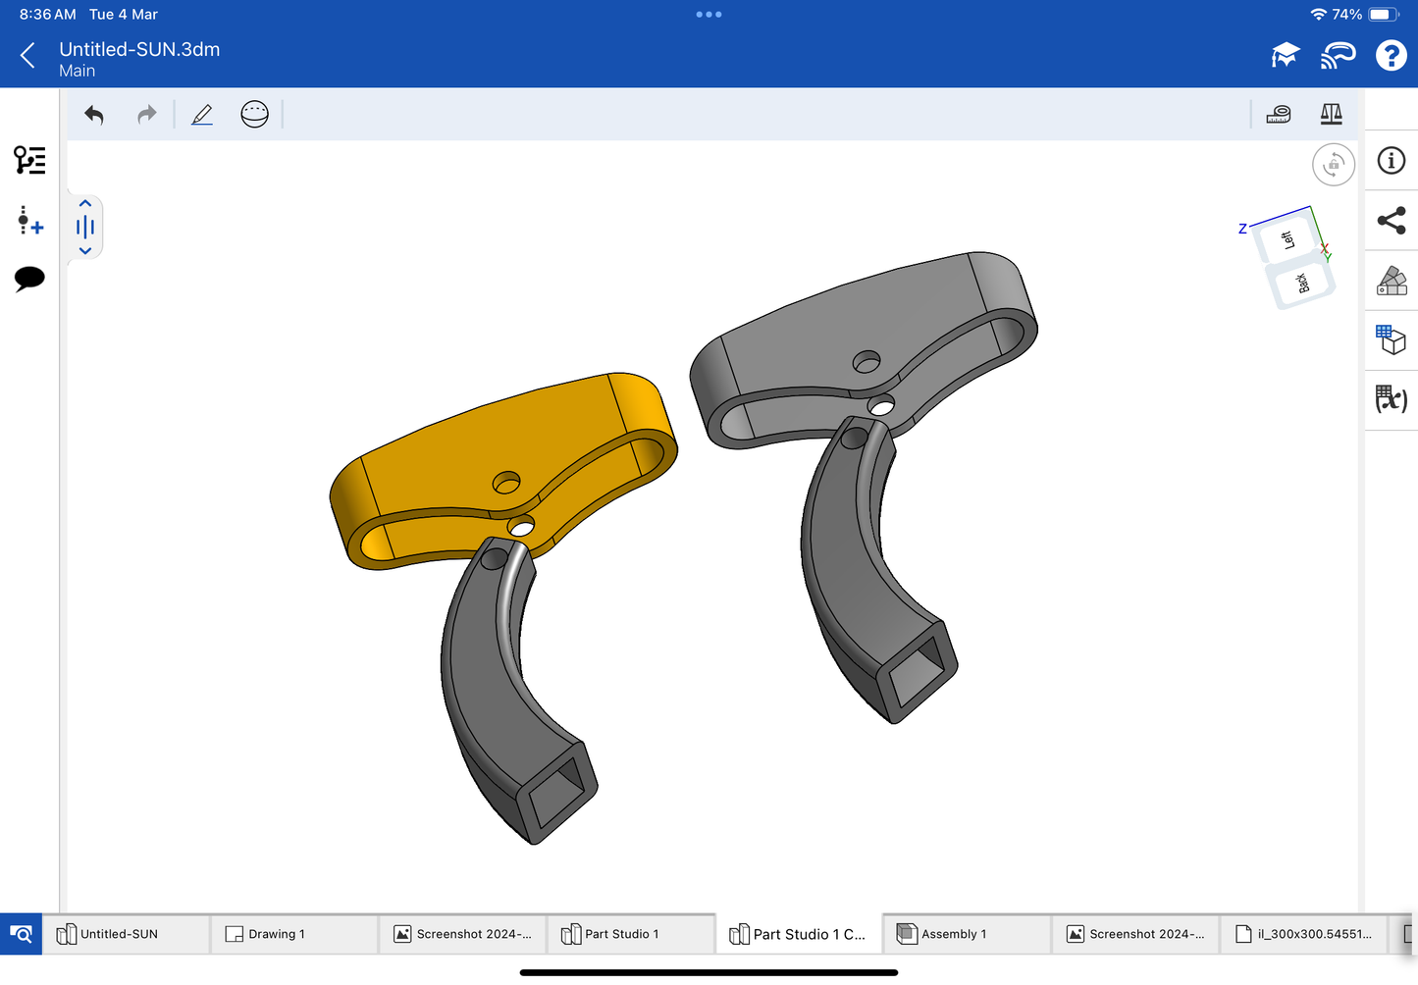Click the redo arrow icon
Viewport: 1418px width, 985px height.
point(146,115)
